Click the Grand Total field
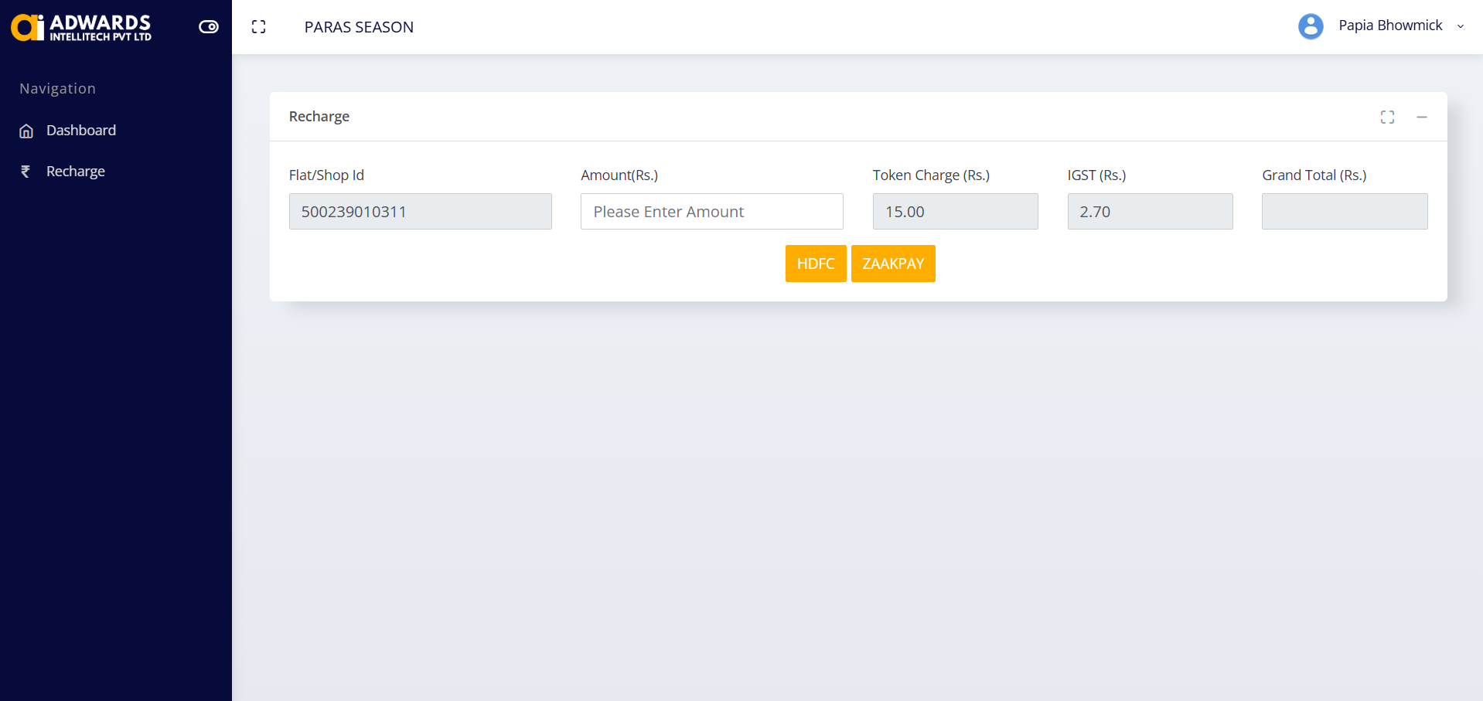This screenshot has width=1483, height=701. 1344,212
